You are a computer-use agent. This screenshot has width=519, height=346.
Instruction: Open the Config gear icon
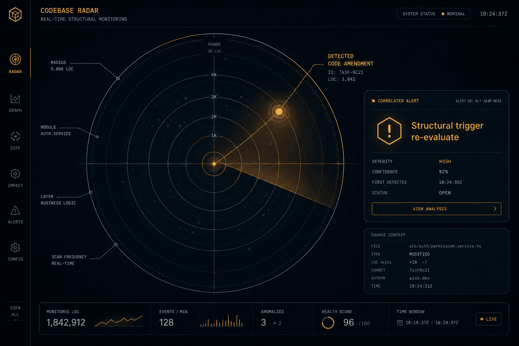[15, 248]
